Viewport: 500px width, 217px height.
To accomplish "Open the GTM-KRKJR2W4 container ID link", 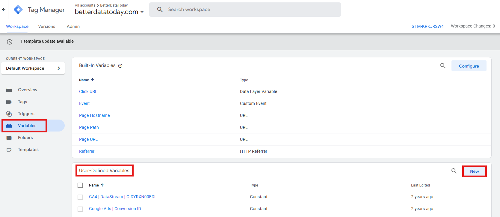I will 428,26.
